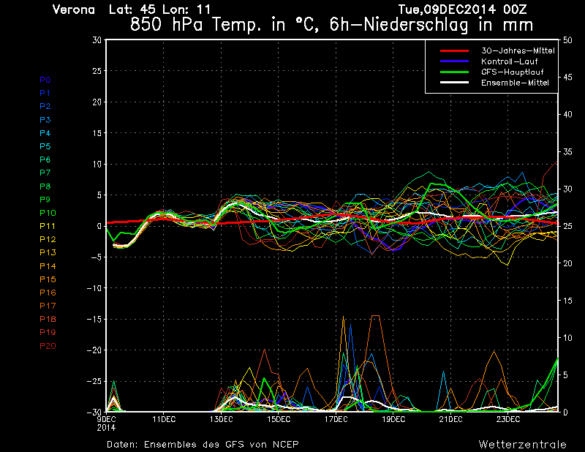
Task: Click the 21DEC date axis label
Action: [x=450, y=420]
